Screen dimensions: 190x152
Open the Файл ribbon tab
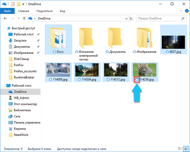pyautogui.click(x=7, y=11)
